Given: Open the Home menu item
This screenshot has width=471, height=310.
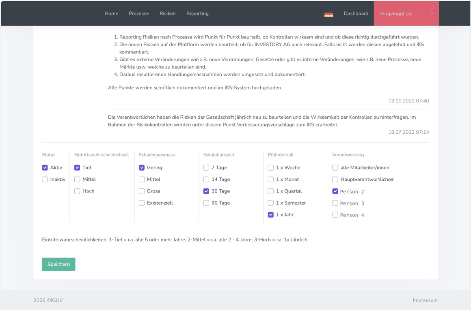Looking at the screenshot, I should tap(111, 13).
